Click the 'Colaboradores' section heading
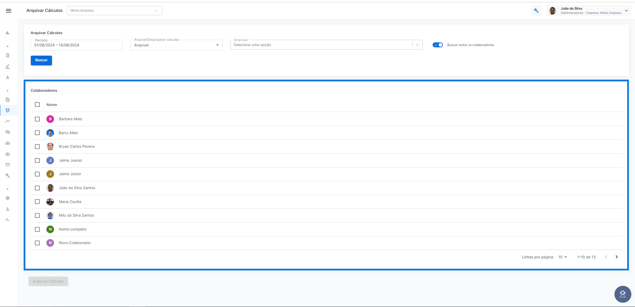The height and width of the screenshot is (307, 635). click(44, 90)
